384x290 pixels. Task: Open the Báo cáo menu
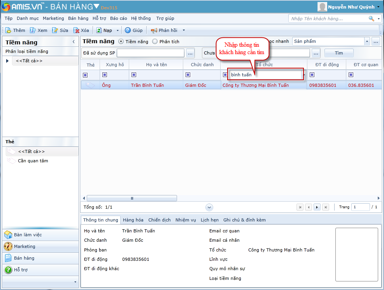coord(118,18)
